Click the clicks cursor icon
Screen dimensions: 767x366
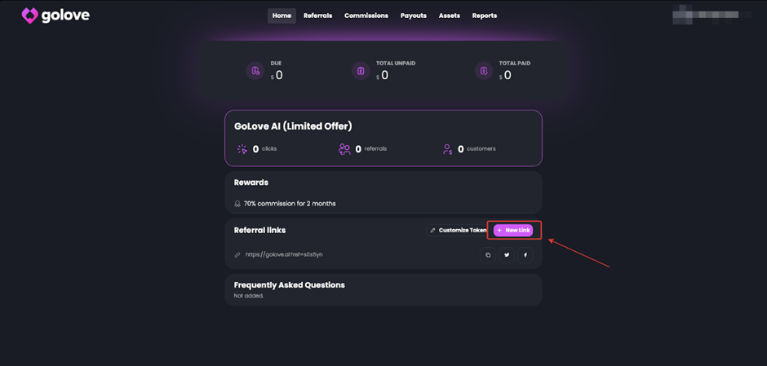click(242, 149)
